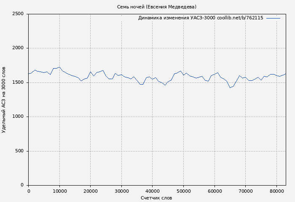Click the 1000 tick label on the y-axis
Image resolution: width=295 pixels, height=202 pixels.
click(x=18, y=117)
